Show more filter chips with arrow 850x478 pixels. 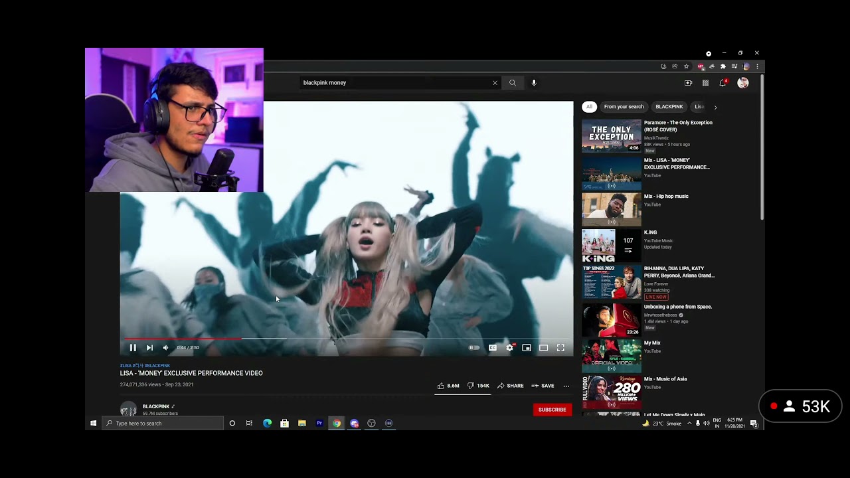(x=715, y=107)
